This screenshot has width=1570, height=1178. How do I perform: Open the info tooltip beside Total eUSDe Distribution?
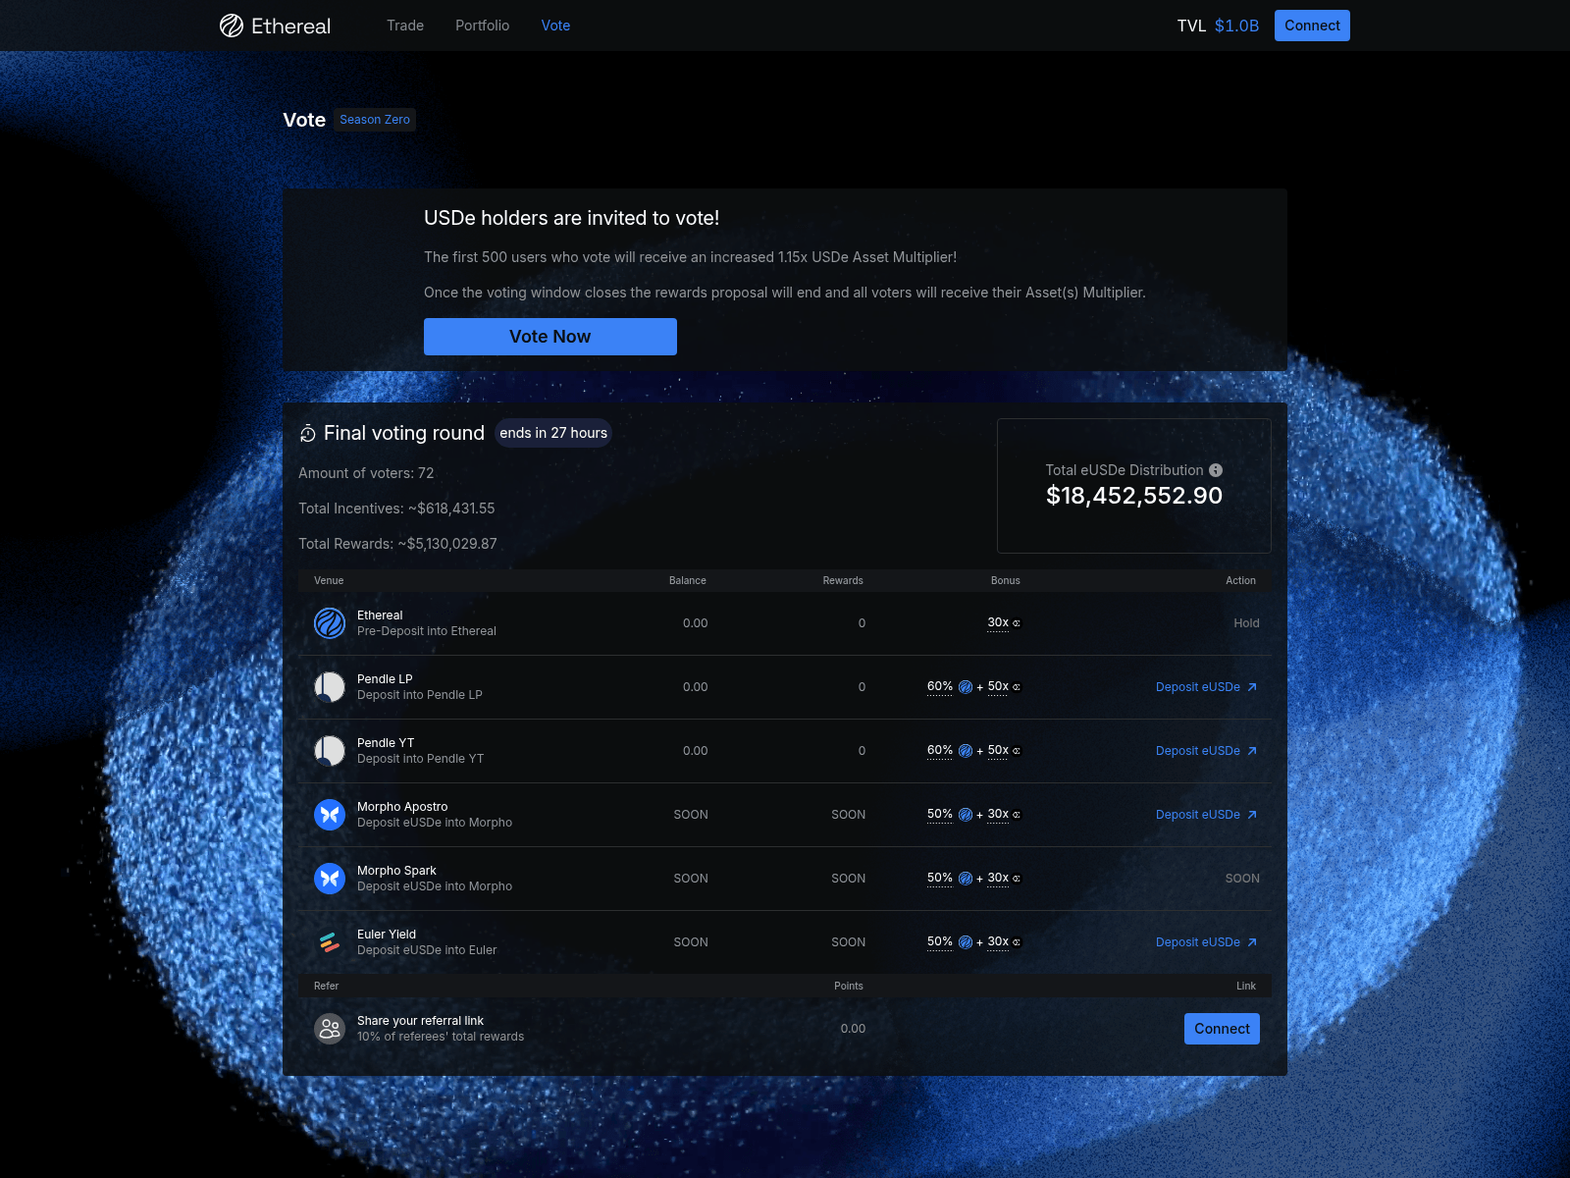tap(1216, 470)
